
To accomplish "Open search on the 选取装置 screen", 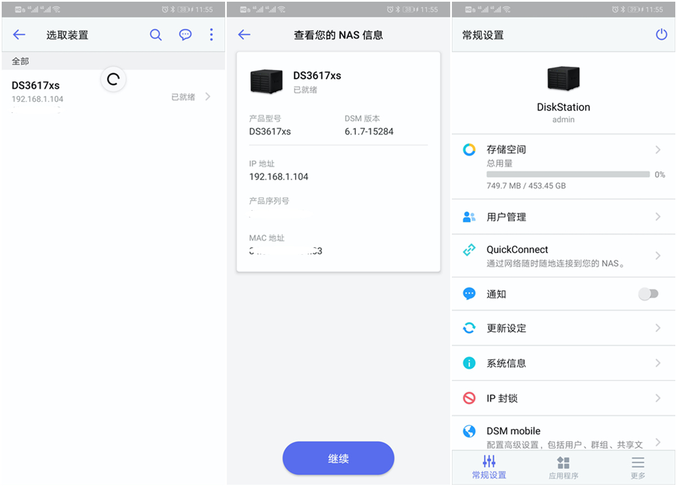I will pos(156,35).
